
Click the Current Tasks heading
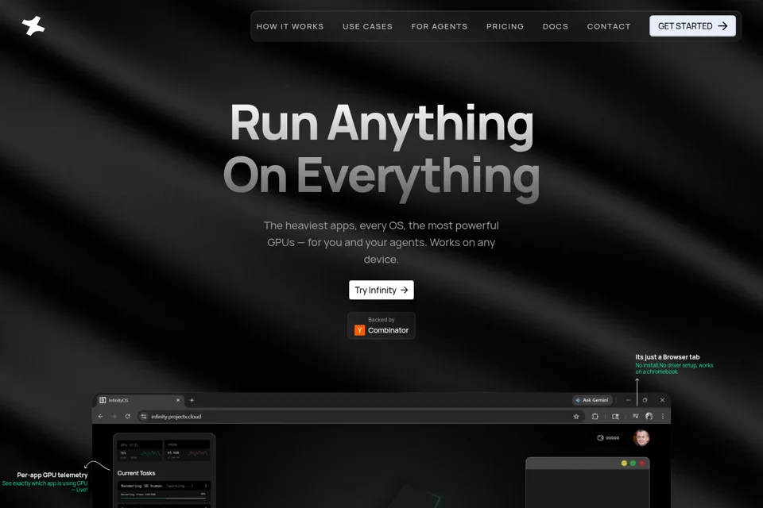click(x=136, y=473)
